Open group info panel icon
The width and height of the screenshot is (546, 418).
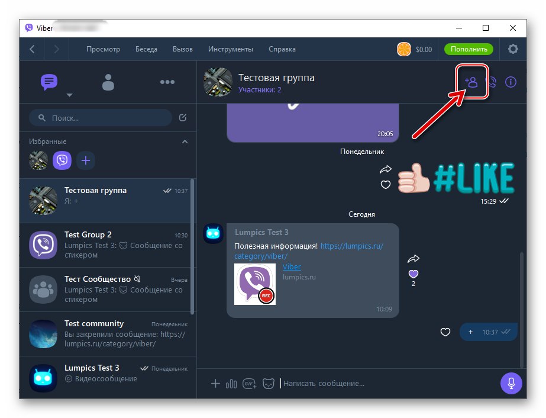coord(511,82)
